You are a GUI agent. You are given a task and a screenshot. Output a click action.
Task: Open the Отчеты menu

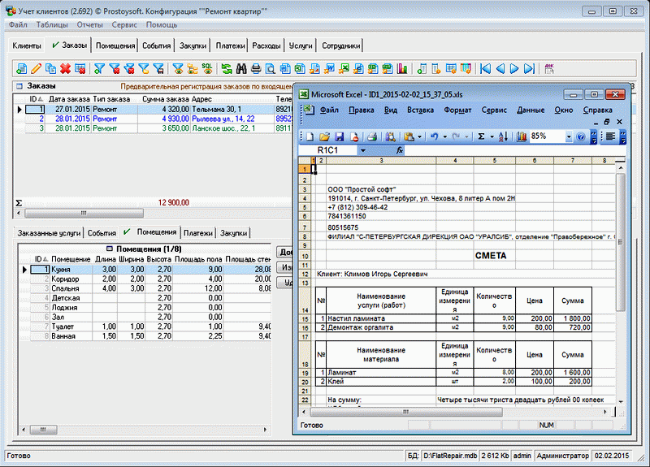coord(90,24)
